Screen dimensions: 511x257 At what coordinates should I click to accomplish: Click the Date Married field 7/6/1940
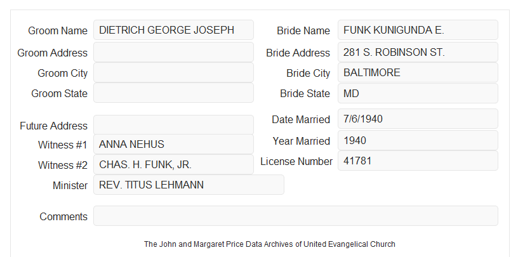418,119
